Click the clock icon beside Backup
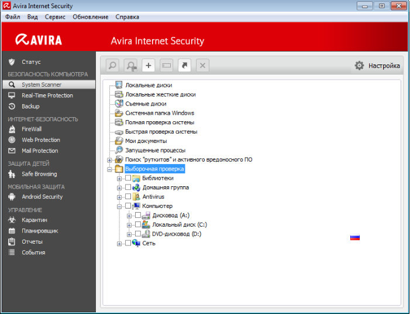Screen dimensions: 410x314 [x=12, y=106]
